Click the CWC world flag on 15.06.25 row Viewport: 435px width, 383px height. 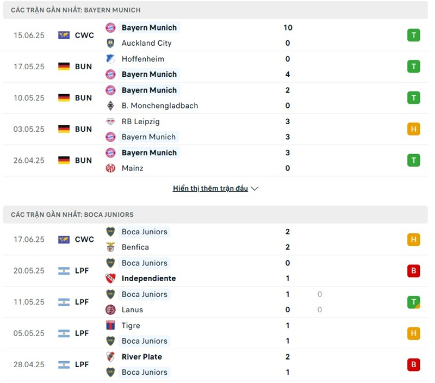pos(64,35)
